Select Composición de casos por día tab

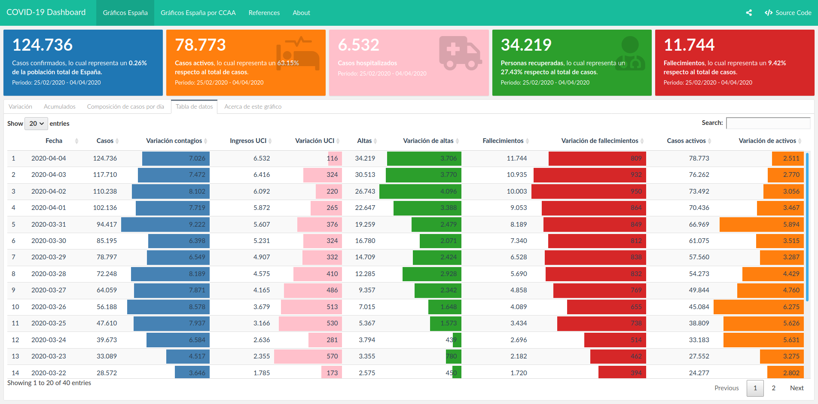(125, 106)
